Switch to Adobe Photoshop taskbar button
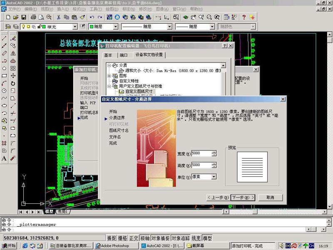Image resolution: width=333 pixels, height=250 pixels. (x=116, y=246)
